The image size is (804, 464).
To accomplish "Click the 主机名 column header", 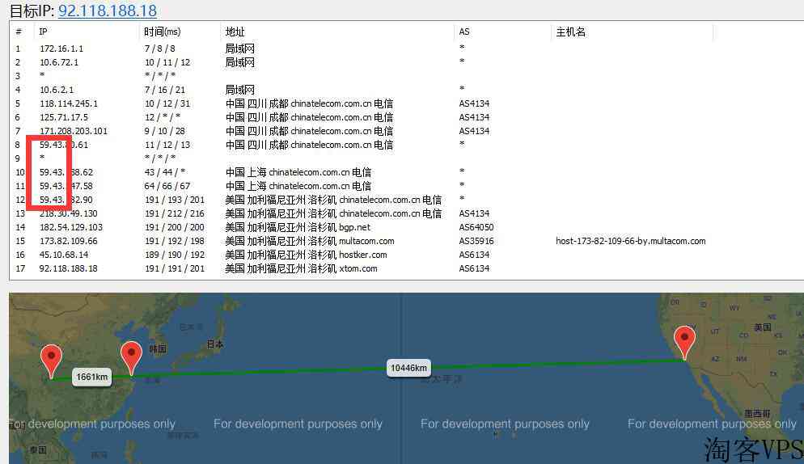I will coord(571,32).
